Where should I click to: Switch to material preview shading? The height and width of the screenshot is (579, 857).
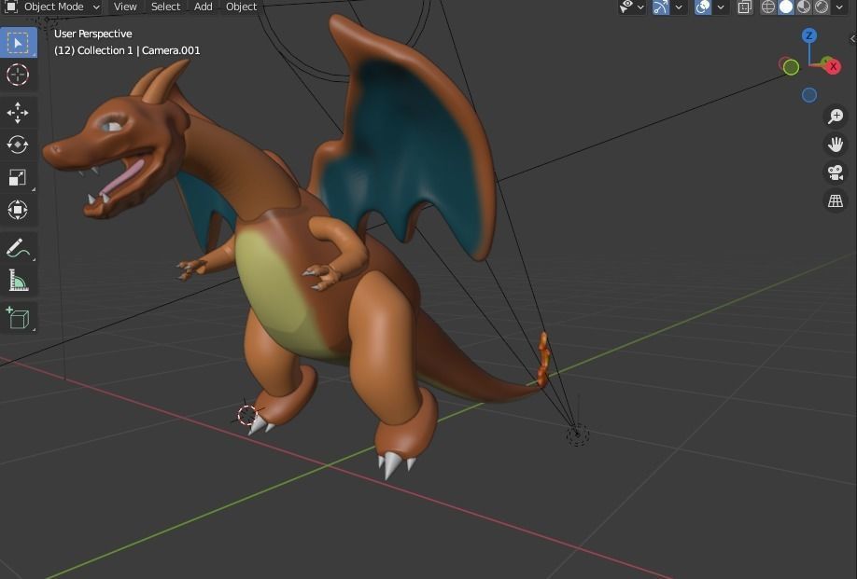point(804,7)
